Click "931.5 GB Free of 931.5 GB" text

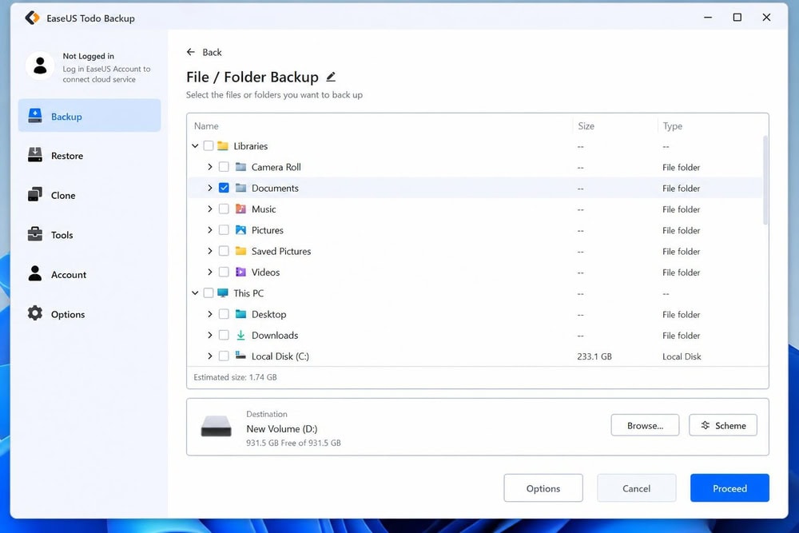293,443
